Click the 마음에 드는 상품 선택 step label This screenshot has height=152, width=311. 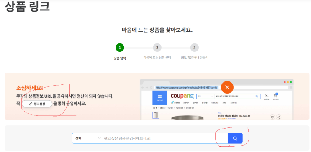157,58
